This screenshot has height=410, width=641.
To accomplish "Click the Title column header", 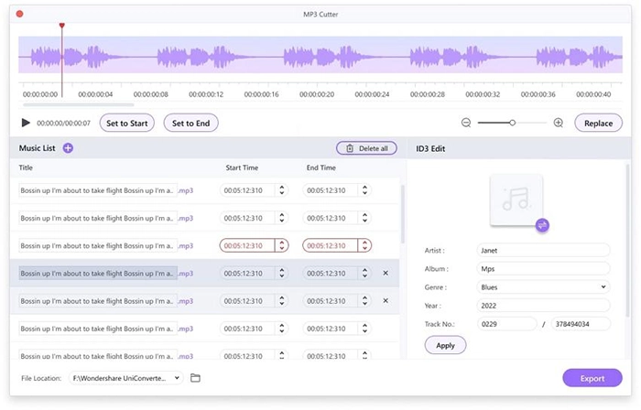I will 26,167.
